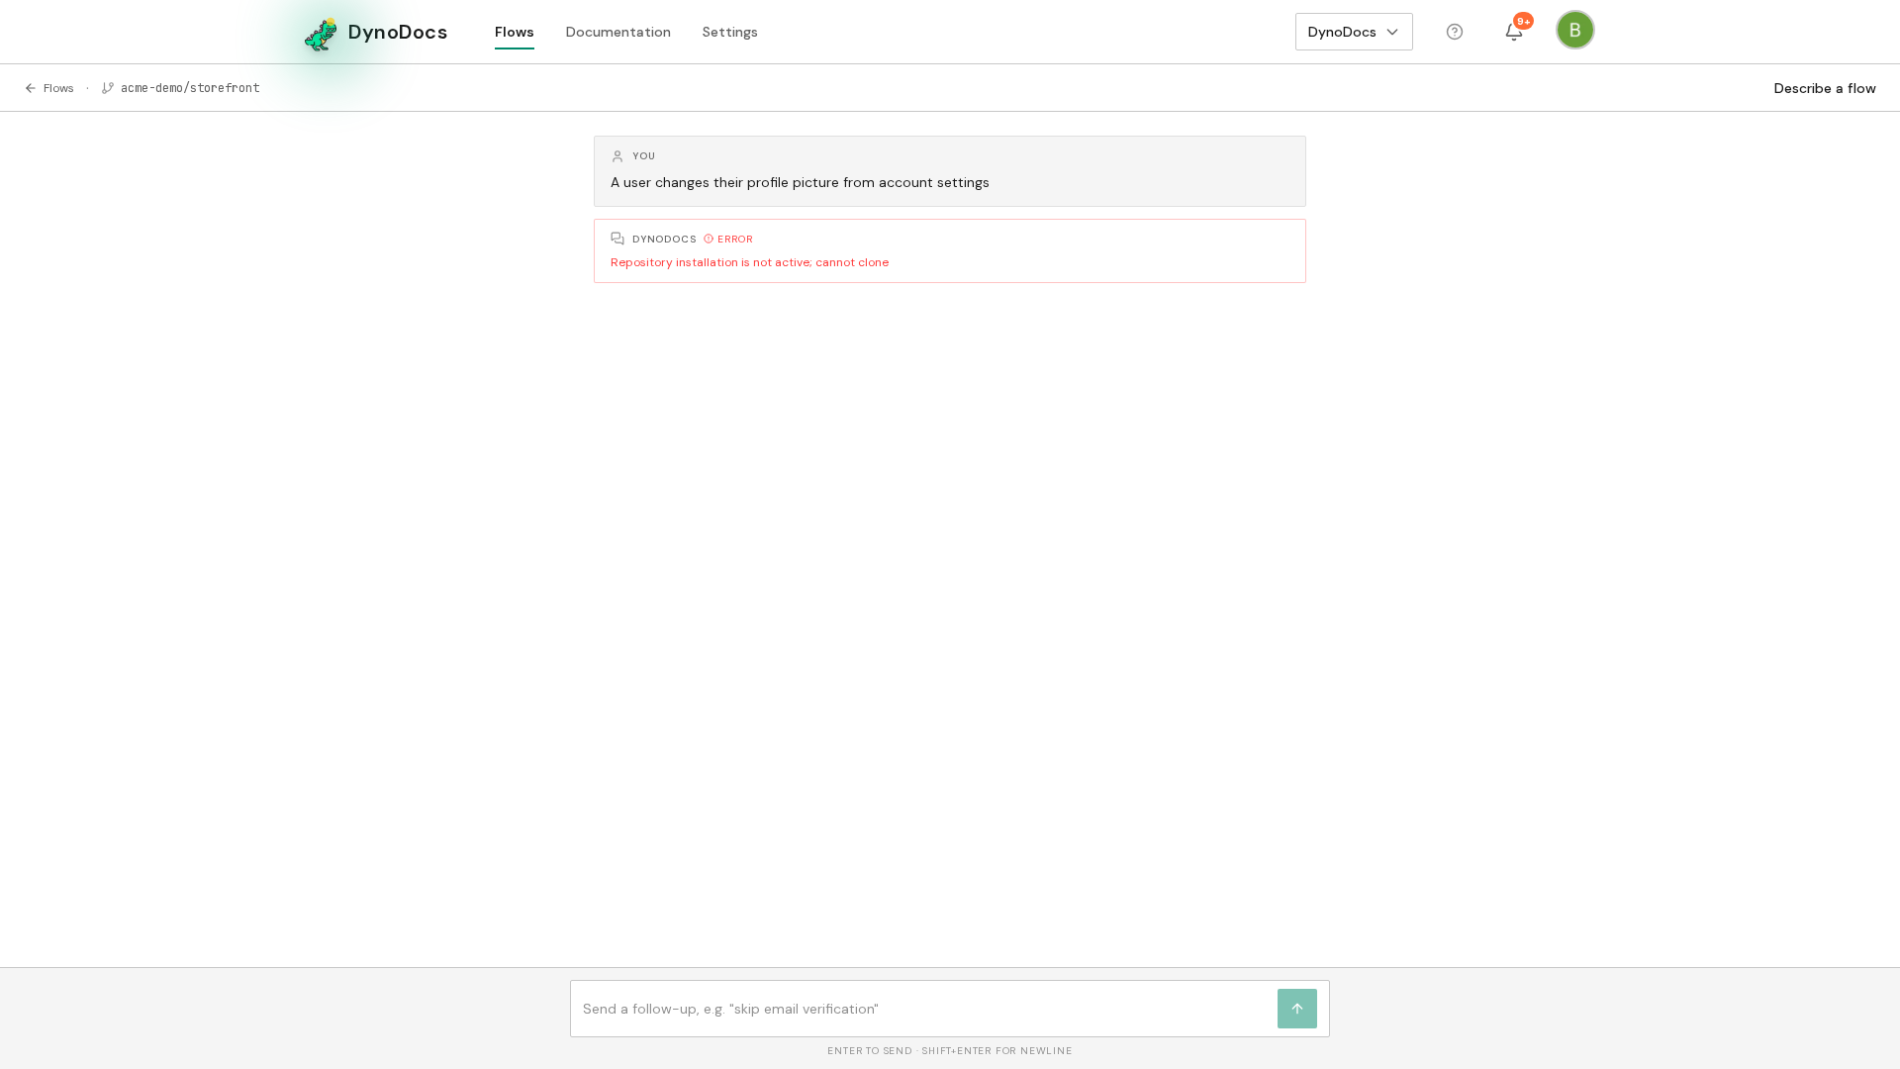Select the text "A user changes their profile picture"
The height and width of the screenshot is (1069, 1900).
click(x=724, y=182)
